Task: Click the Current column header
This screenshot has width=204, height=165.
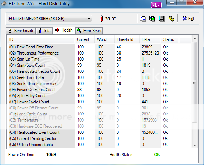Action: (x=85, y=39)
